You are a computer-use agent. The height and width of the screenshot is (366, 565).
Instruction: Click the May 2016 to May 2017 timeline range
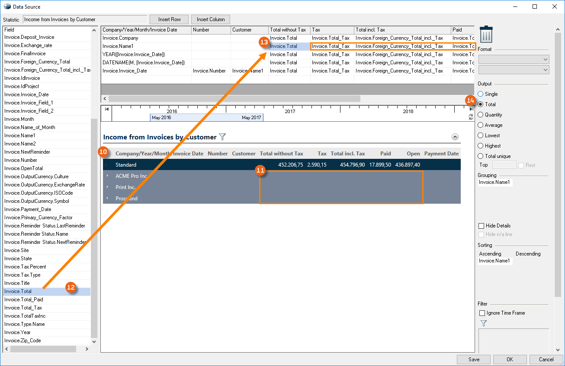click(207, 117)
